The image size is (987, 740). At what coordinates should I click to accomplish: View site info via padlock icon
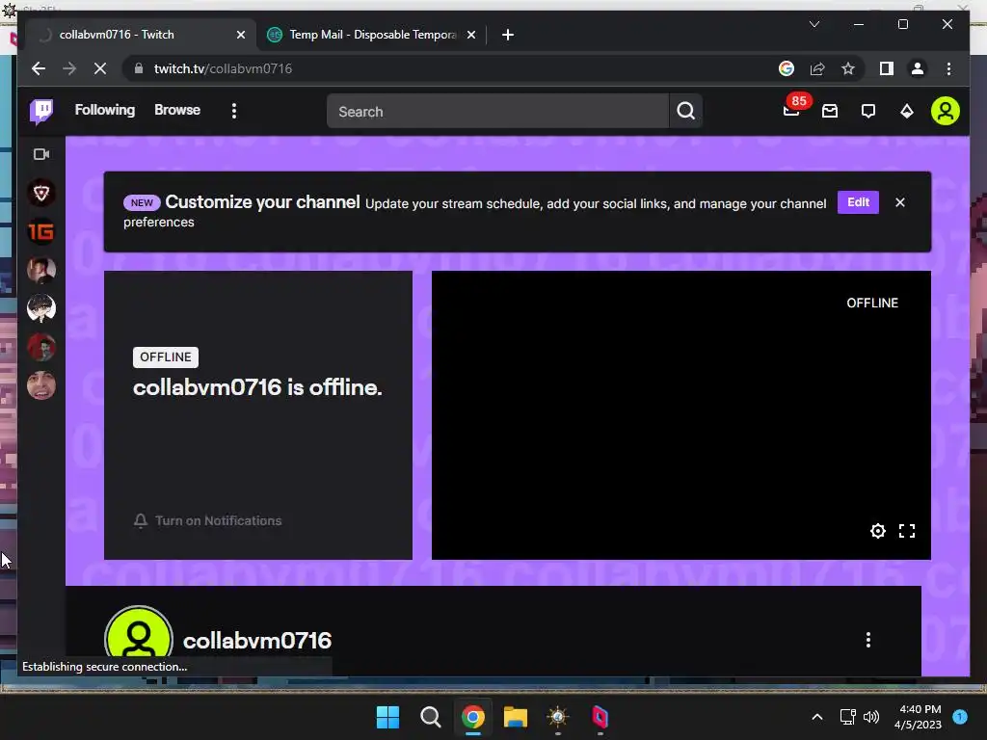(139, 68)
